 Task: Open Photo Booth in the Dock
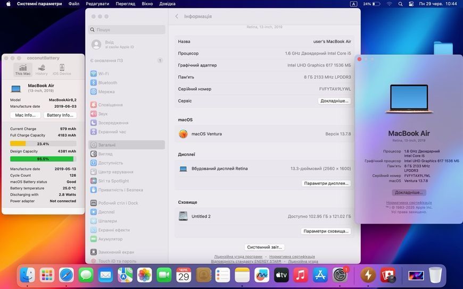pos(388,275)
